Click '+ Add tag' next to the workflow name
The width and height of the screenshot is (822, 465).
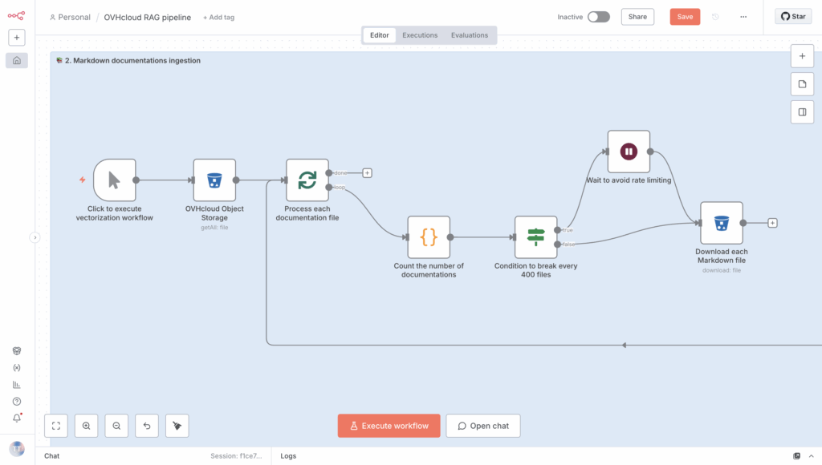click(220, 18)
